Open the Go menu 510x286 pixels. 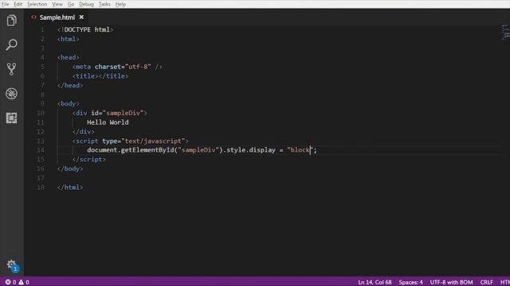[x=71, y=4]
